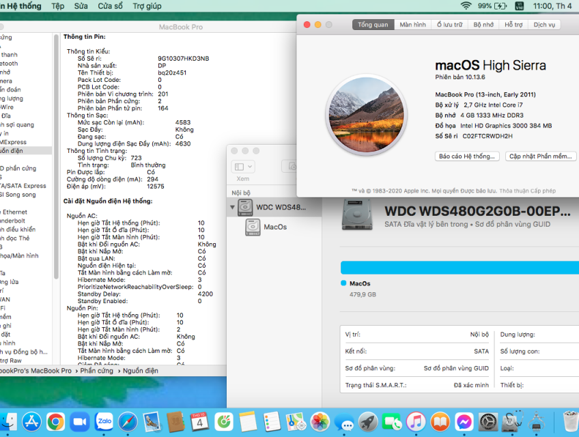579x437 pixels.
Task: Click the macOS High Sierra mountain logo
Action: [x=366, y=115]
